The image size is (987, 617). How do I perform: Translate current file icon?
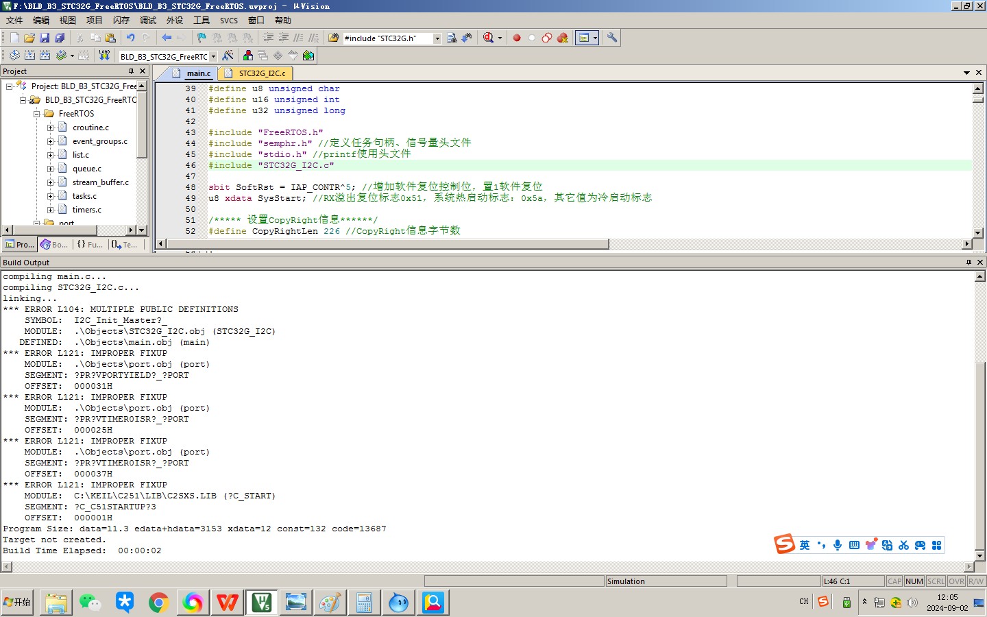[x=14, y=56]
